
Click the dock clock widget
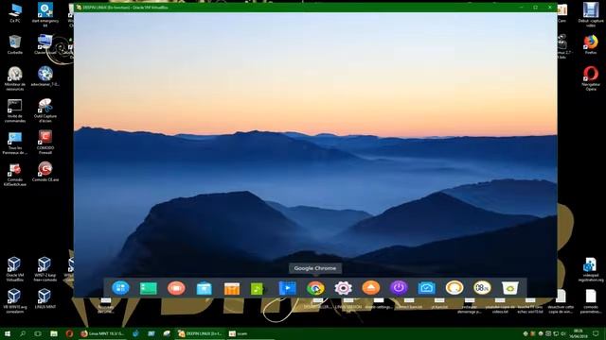[x=482, y=287]
